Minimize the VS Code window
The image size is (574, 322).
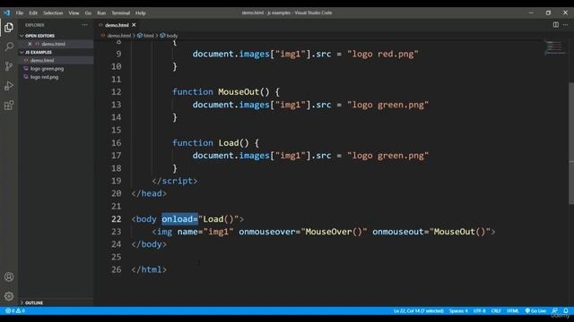coord(531,13)
